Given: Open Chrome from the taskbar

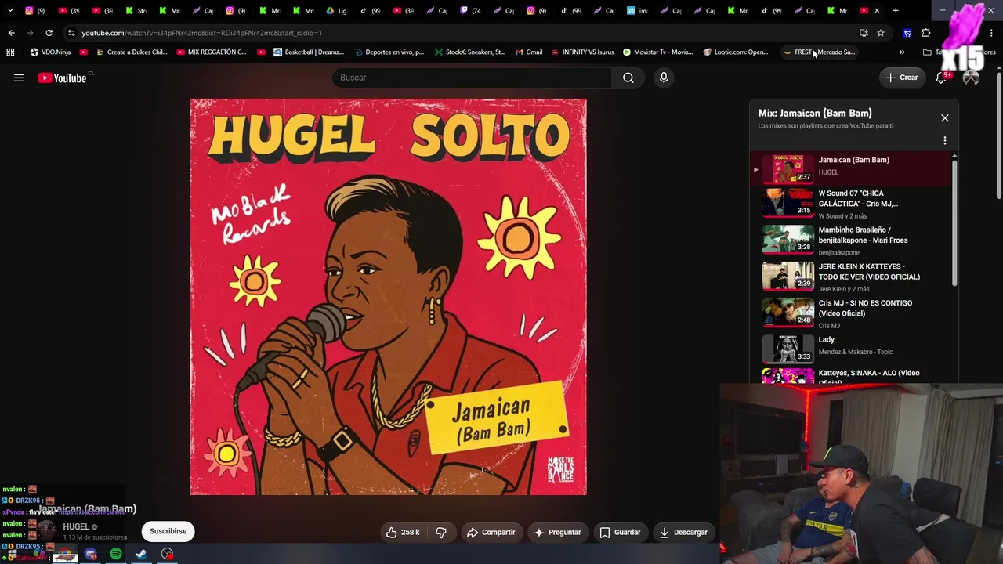Looking at the screenshot, I should pos(65,554).
